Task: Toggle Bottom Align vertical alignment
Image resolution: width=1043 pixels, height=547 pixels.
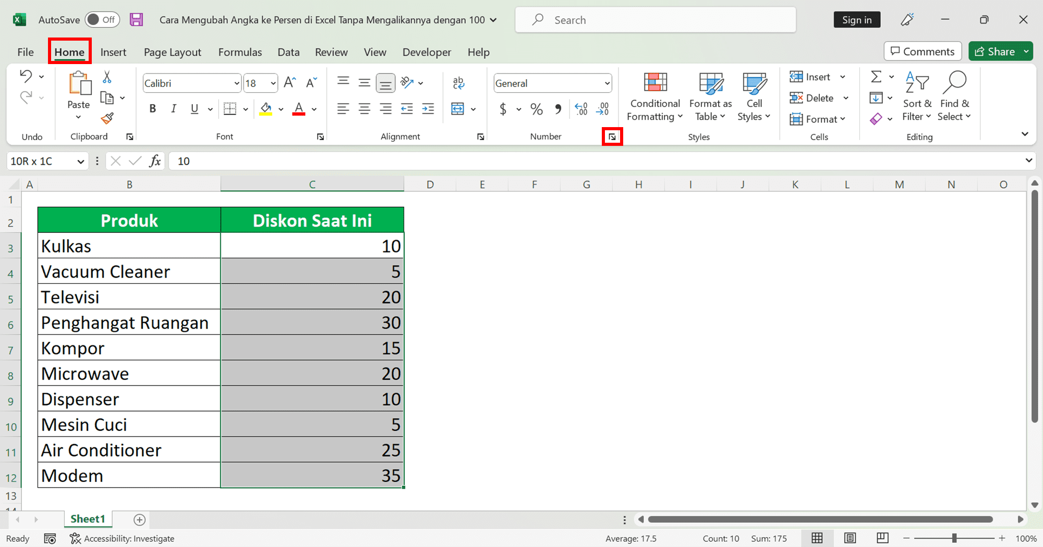Action: pyautogui.click(x=385, y=82)
